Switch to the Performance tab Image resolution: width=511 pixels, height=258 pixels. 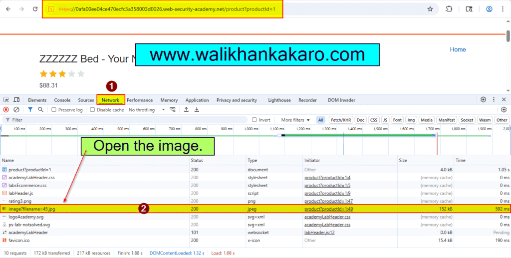coord(140,100)
